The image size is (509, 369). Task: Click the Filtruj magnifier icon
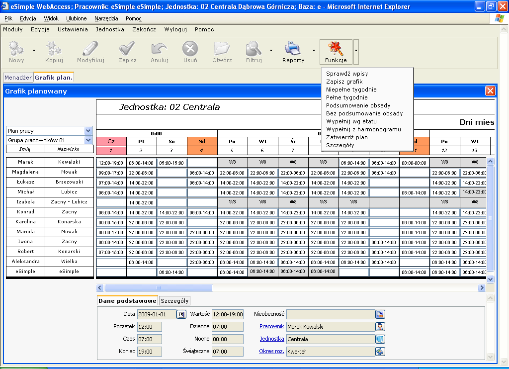click(254, 48)
